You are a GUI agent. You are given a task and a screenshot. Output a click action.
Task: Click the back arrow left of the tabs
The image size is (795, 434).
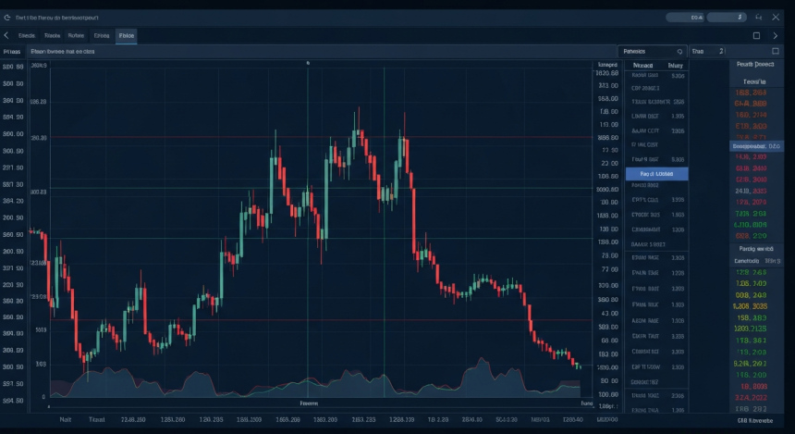(x=6, y=35)
